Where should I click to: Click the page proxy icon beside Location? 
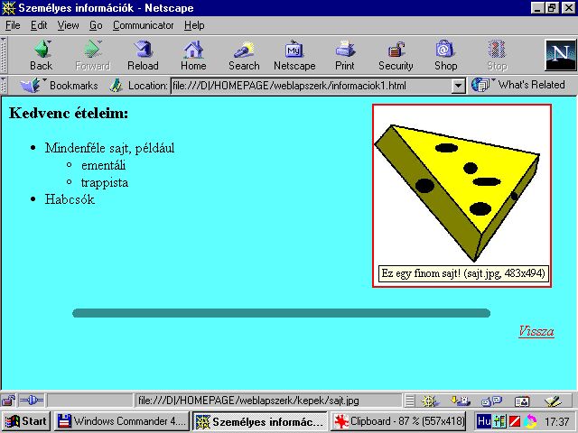(117, 86)
